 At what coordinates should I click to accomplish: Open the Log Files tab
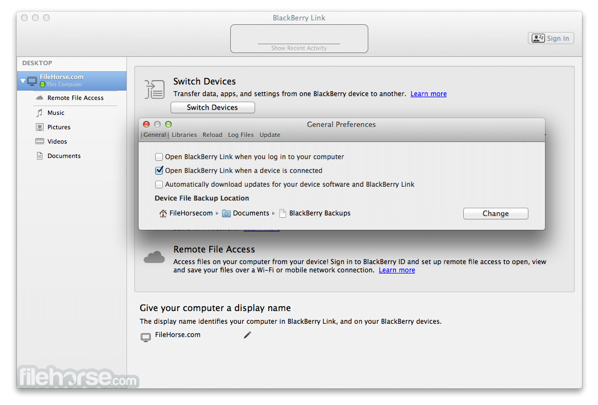241,135
